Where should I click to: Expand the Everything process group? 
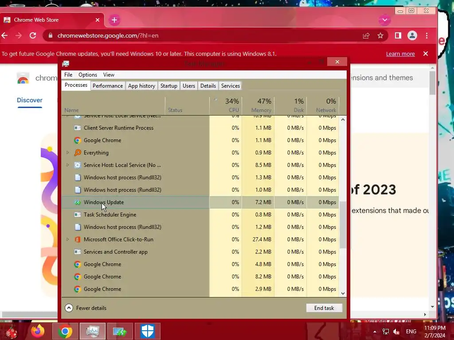pyautogui.click(x=67, y=153)
